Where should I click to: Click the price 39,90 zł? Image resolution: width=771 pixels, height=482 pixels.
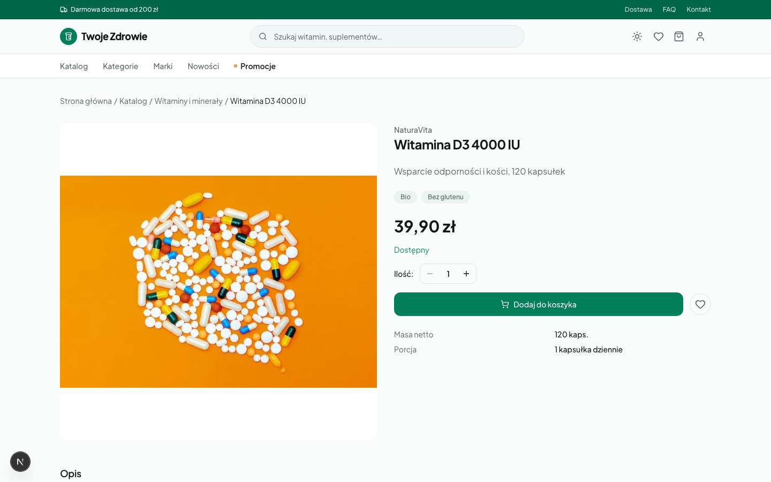(x=425, y=227)
